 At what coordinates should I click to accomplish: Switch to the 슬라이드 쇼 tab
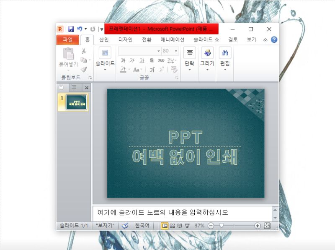(206, 39)
